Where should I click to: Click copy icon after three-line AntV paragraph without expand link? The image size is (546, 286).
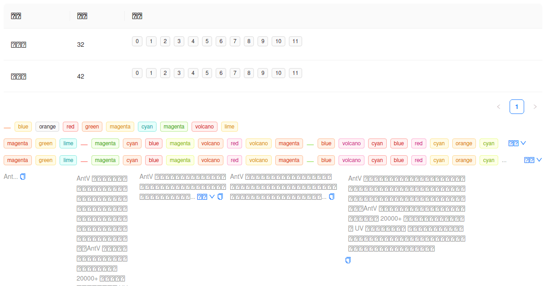(332, 197)
